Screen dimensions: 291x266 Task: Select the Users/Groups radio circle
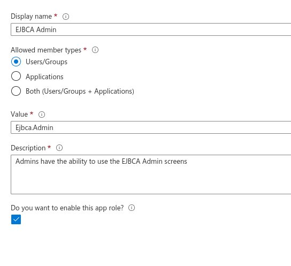click(16, 62)
